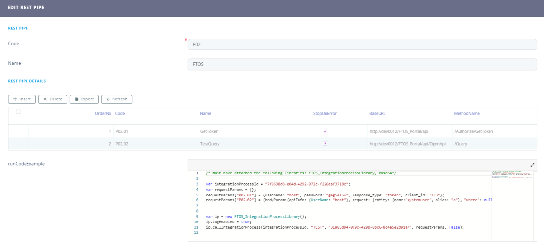Click the Code input field
Screen dimensions: 544x245
coord(362,44)
